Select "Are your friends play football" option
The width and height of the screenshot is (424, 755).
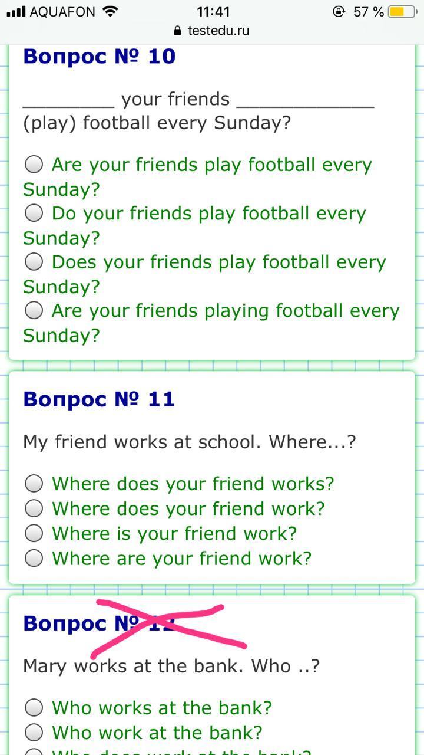[34, 165]
